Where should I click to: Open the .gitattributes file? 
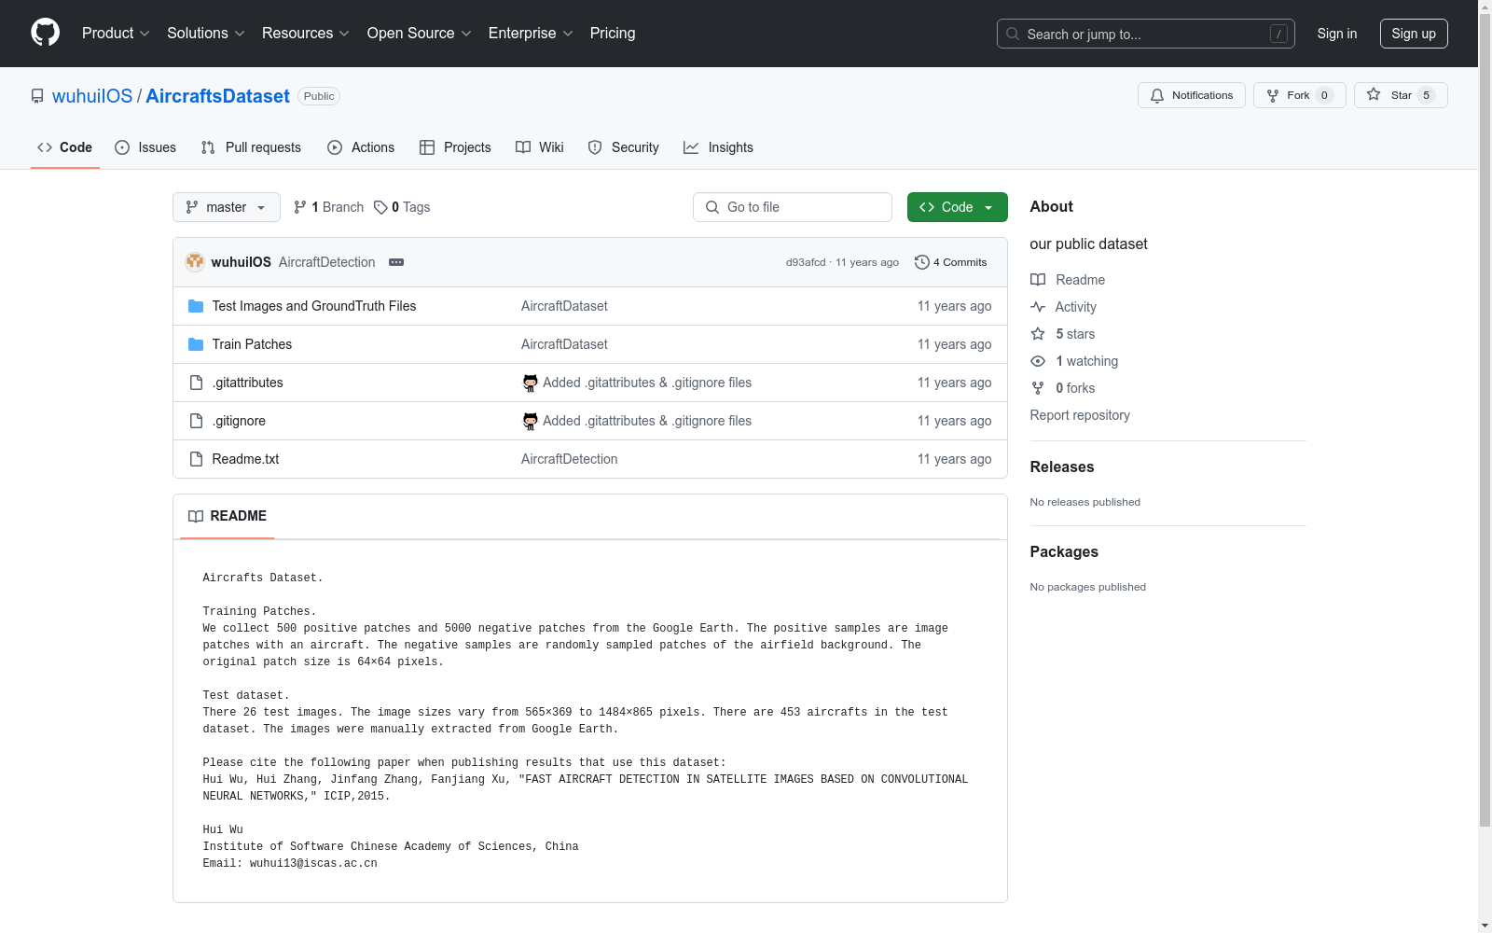[x=247, y=383]
